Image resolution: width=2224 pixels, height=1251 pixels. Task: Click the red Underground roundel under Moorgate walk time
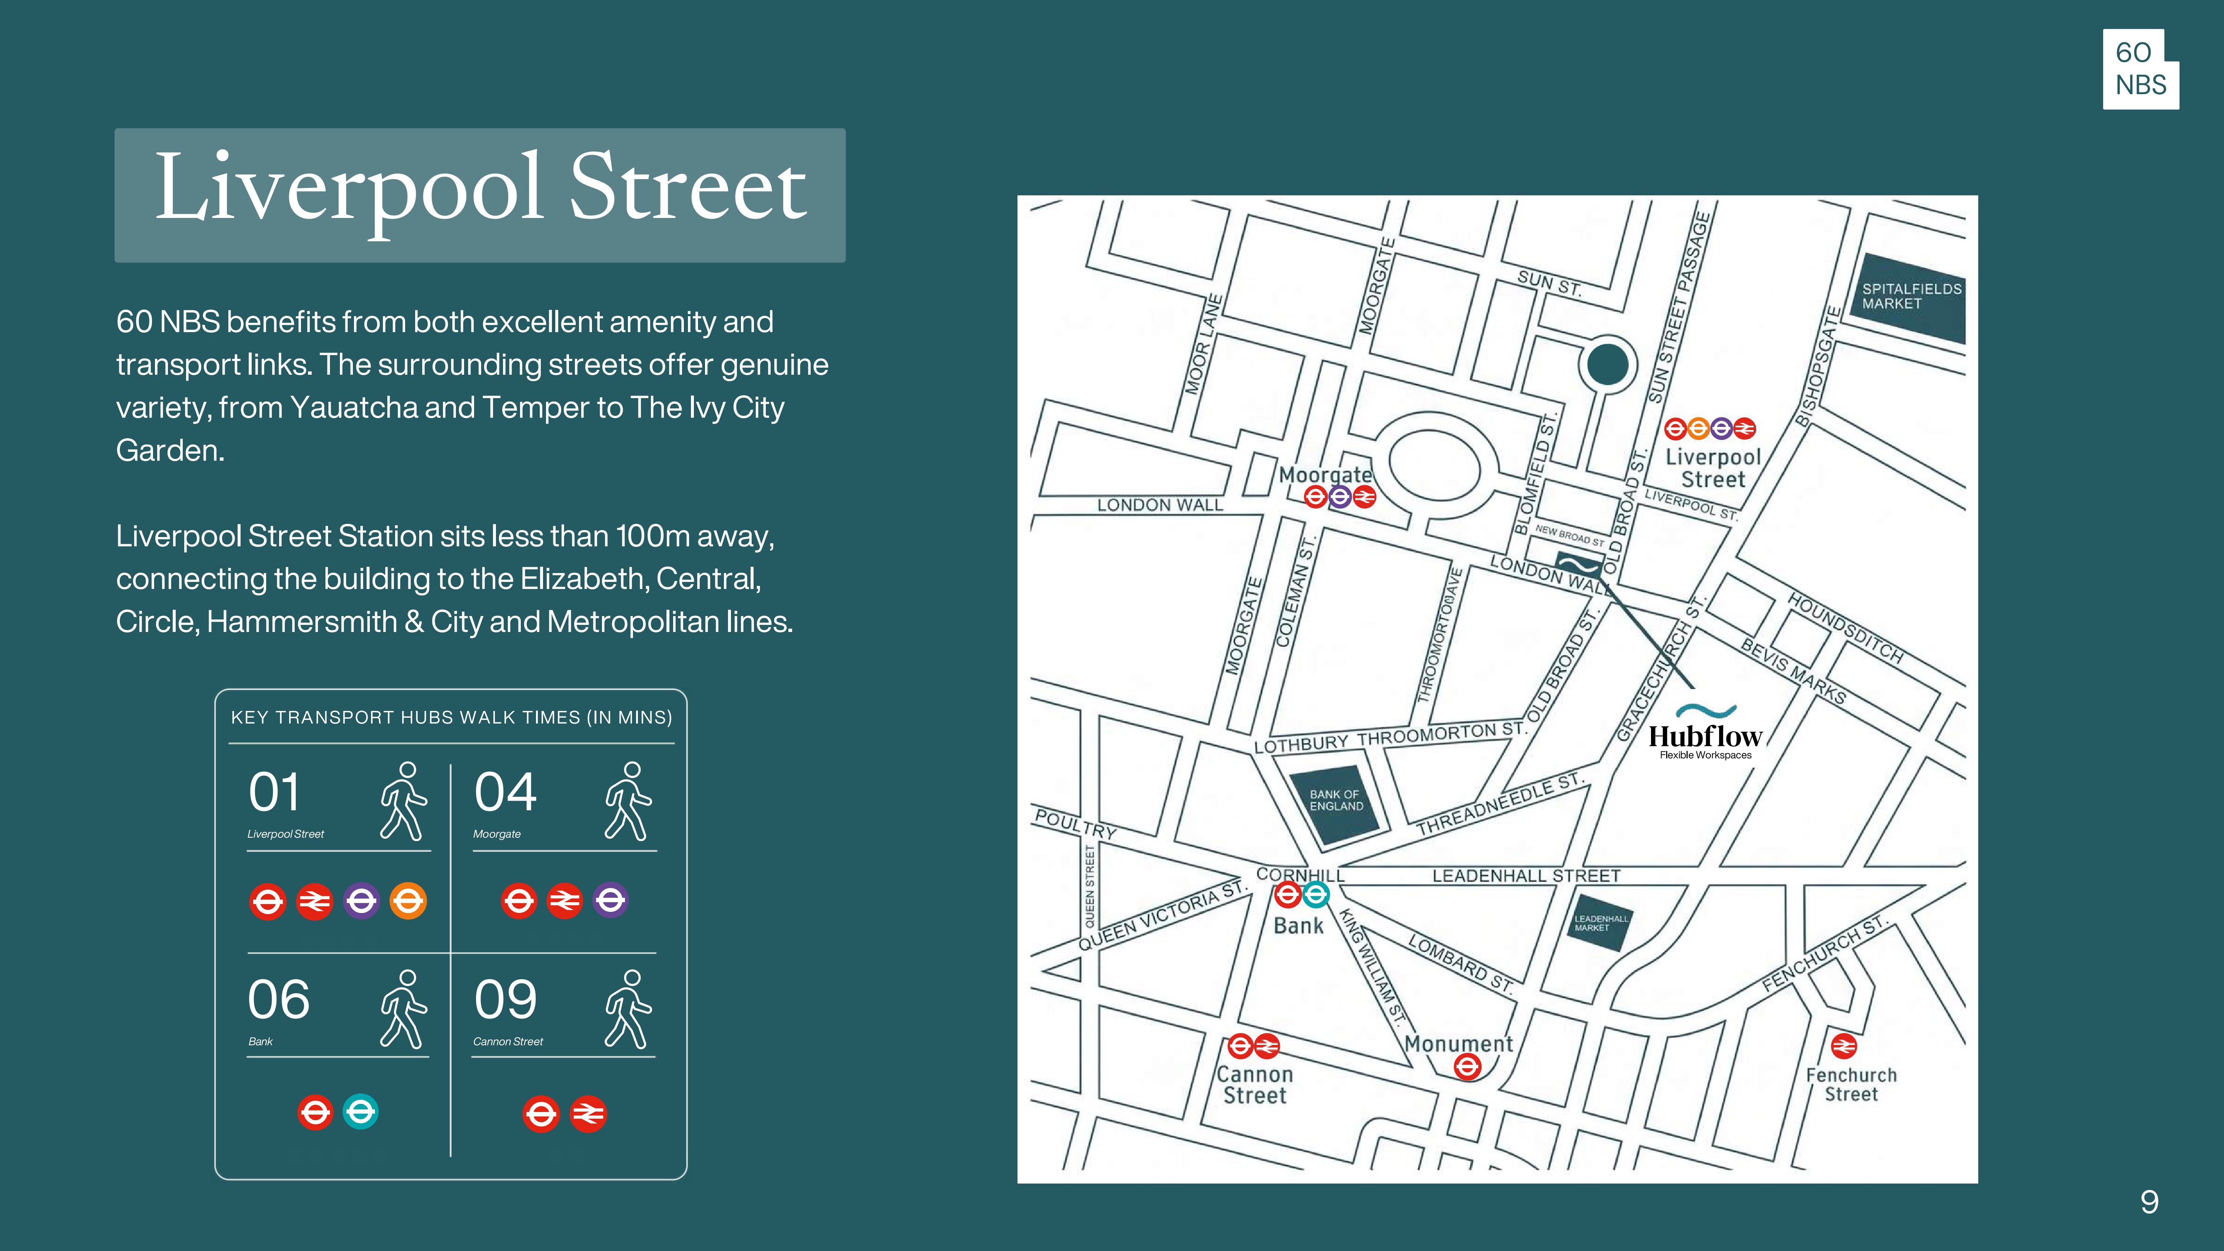pos(519,900)
